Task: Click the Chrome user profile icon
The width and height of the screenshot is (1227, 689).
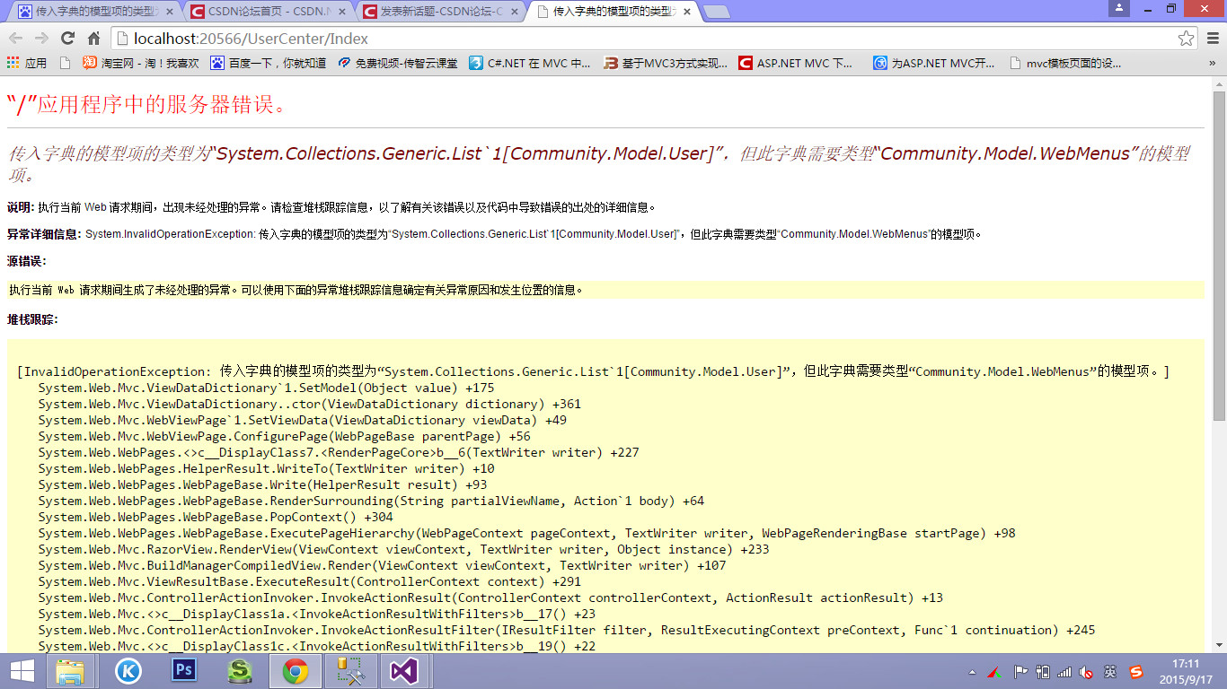Action: click(x=1118, y=8)
